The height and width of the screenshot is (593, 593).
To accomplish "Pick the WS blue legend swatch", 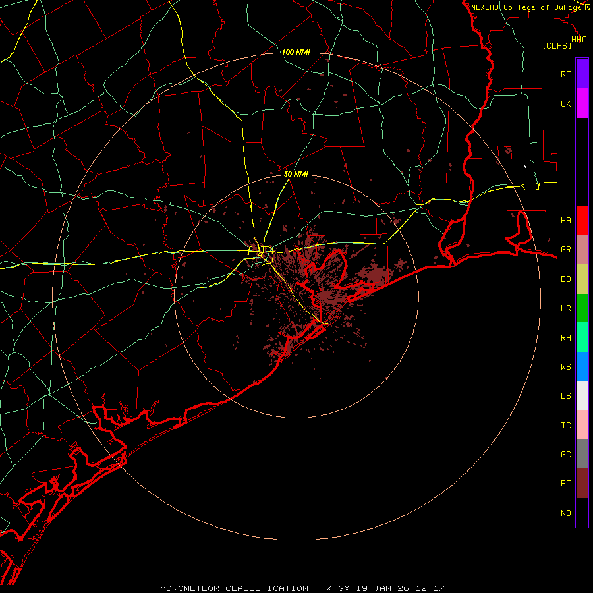I will coord(582,366).
